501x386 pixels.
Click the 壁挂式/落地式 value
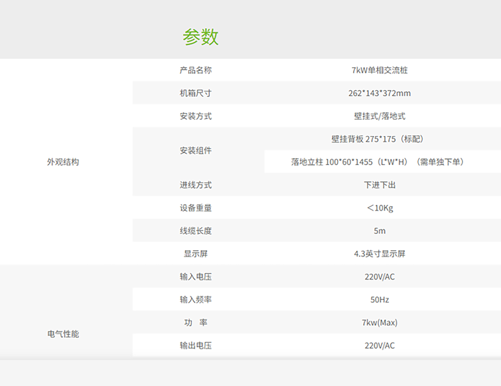pyautogui.click(x=380, y=116)
